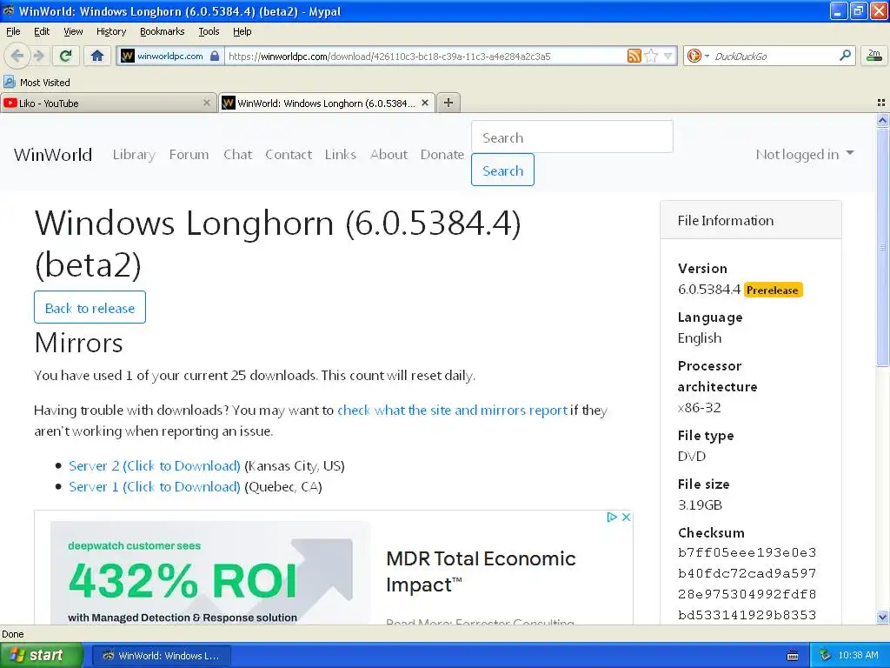Click the 2m toolbar extension icon

(x=874, y=55)
